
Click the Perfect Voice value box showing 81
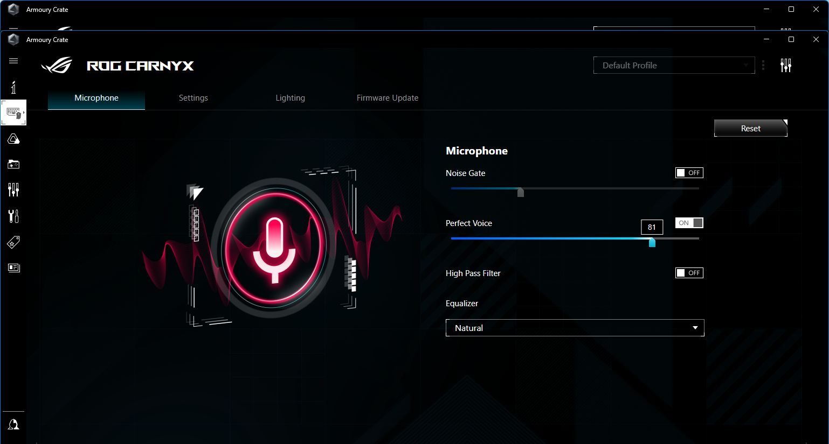click(x=652, y=227)
